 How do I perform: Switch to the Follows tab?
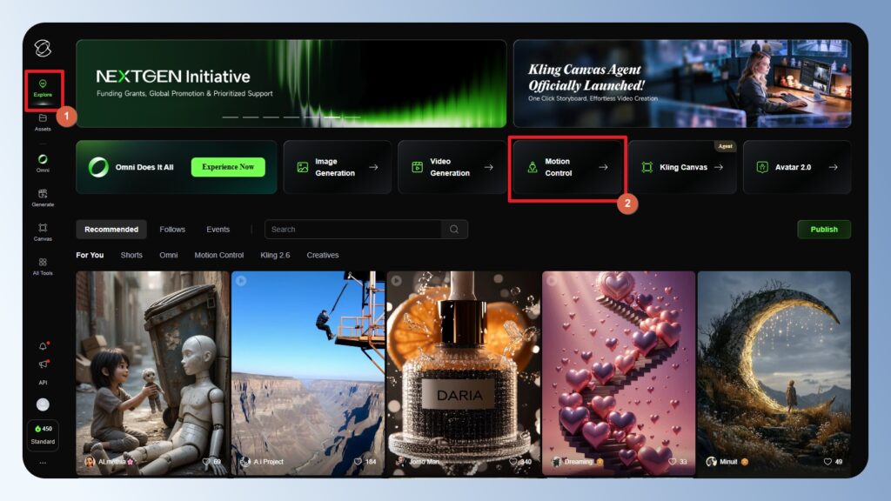[x=172, y=230]
